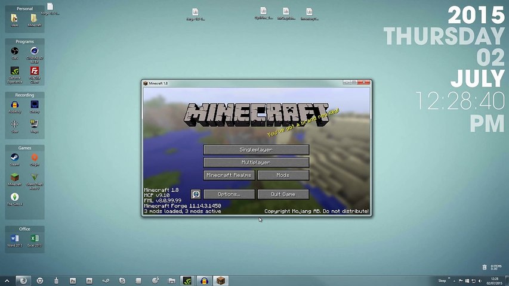Open the Action Center flag icon

[461, 281]
